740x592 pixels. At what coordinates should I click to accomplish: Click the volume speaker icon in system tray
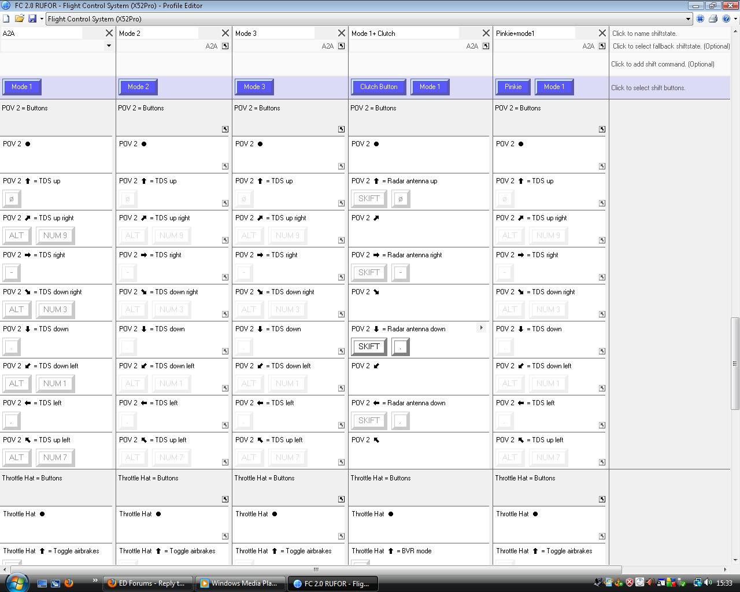pyautogui.click(x=708, y=583)
